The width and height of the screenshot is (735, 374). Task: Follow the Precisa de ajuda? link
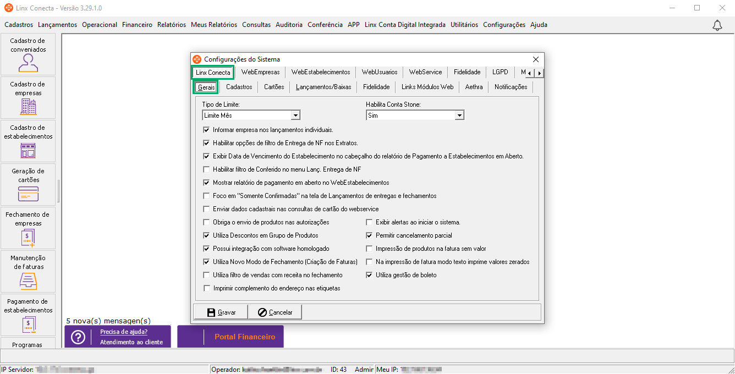[124, 332]
